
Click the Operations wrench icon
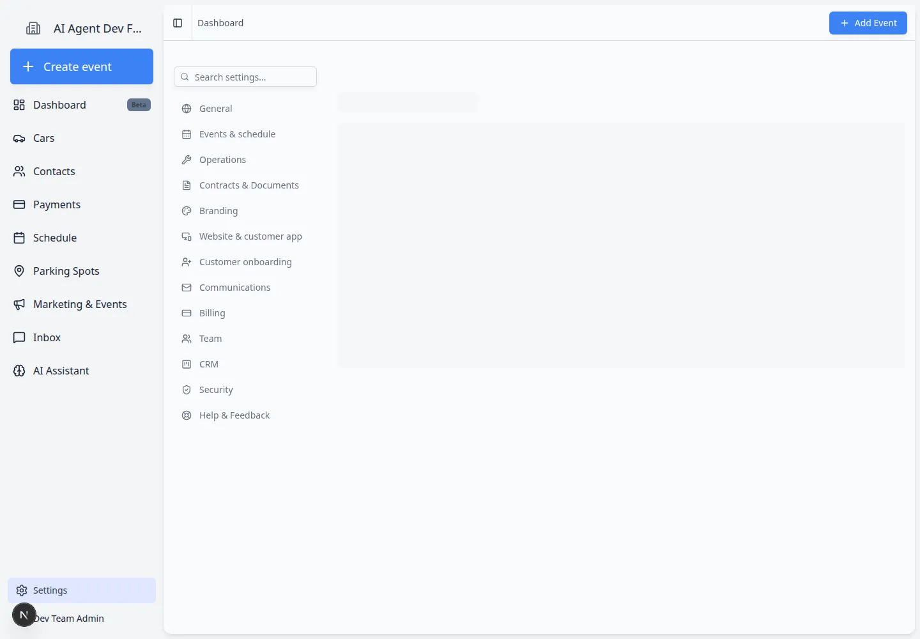tap(187, 160)
